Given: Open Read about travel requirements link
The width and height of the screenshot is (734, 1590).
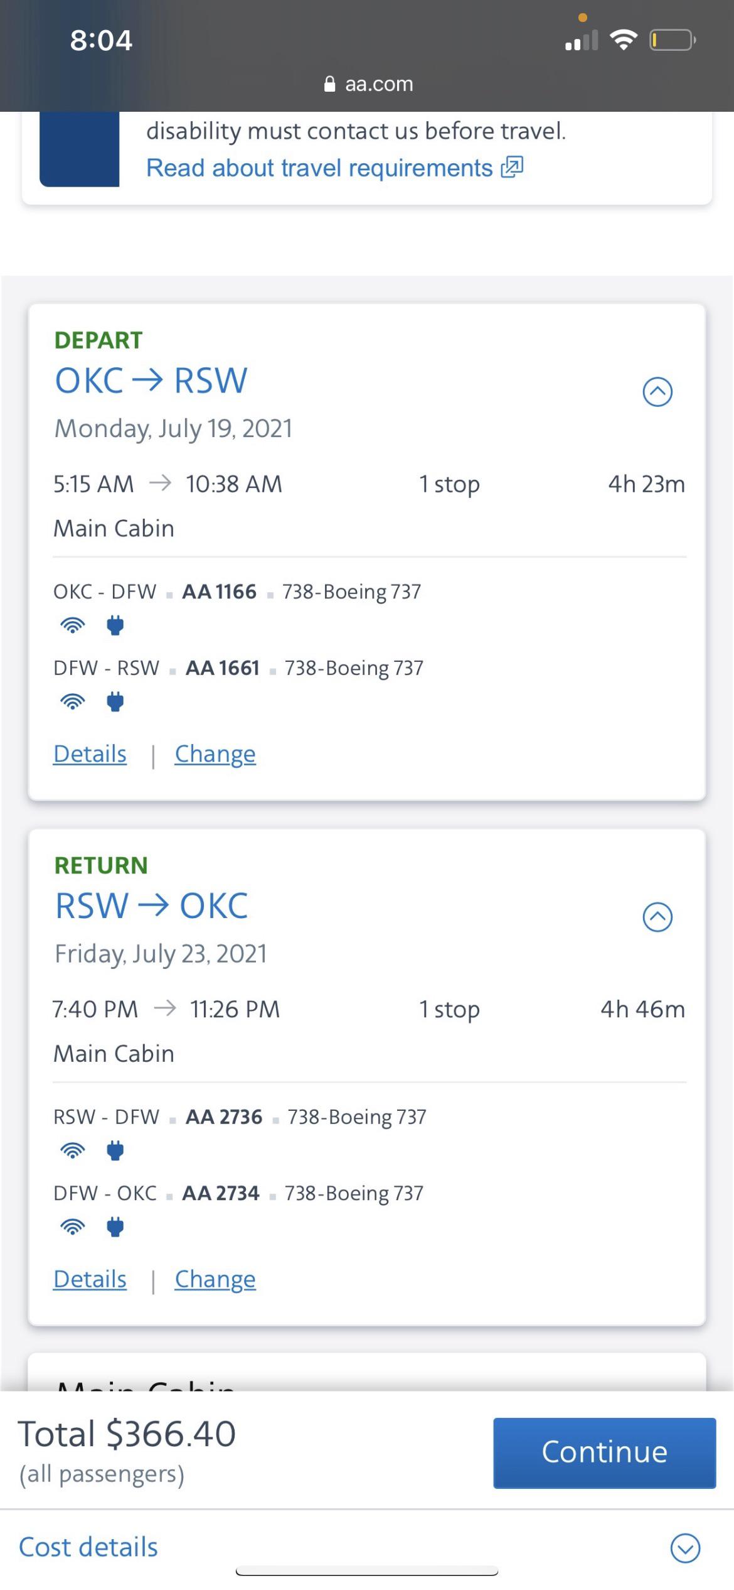Looking at the screenshot, I should click(319, 168).
